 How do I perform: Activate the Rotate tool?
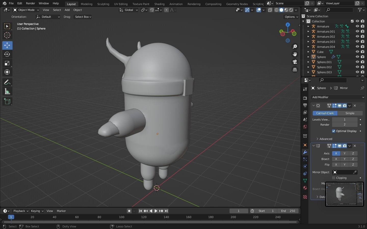coord(7,54)
